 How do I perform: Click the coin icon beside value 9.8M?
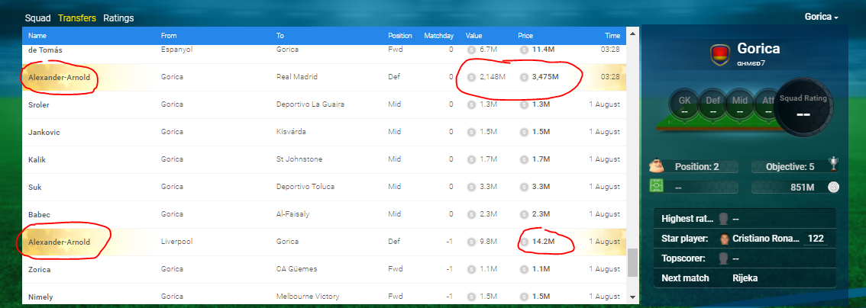[471, 242]
